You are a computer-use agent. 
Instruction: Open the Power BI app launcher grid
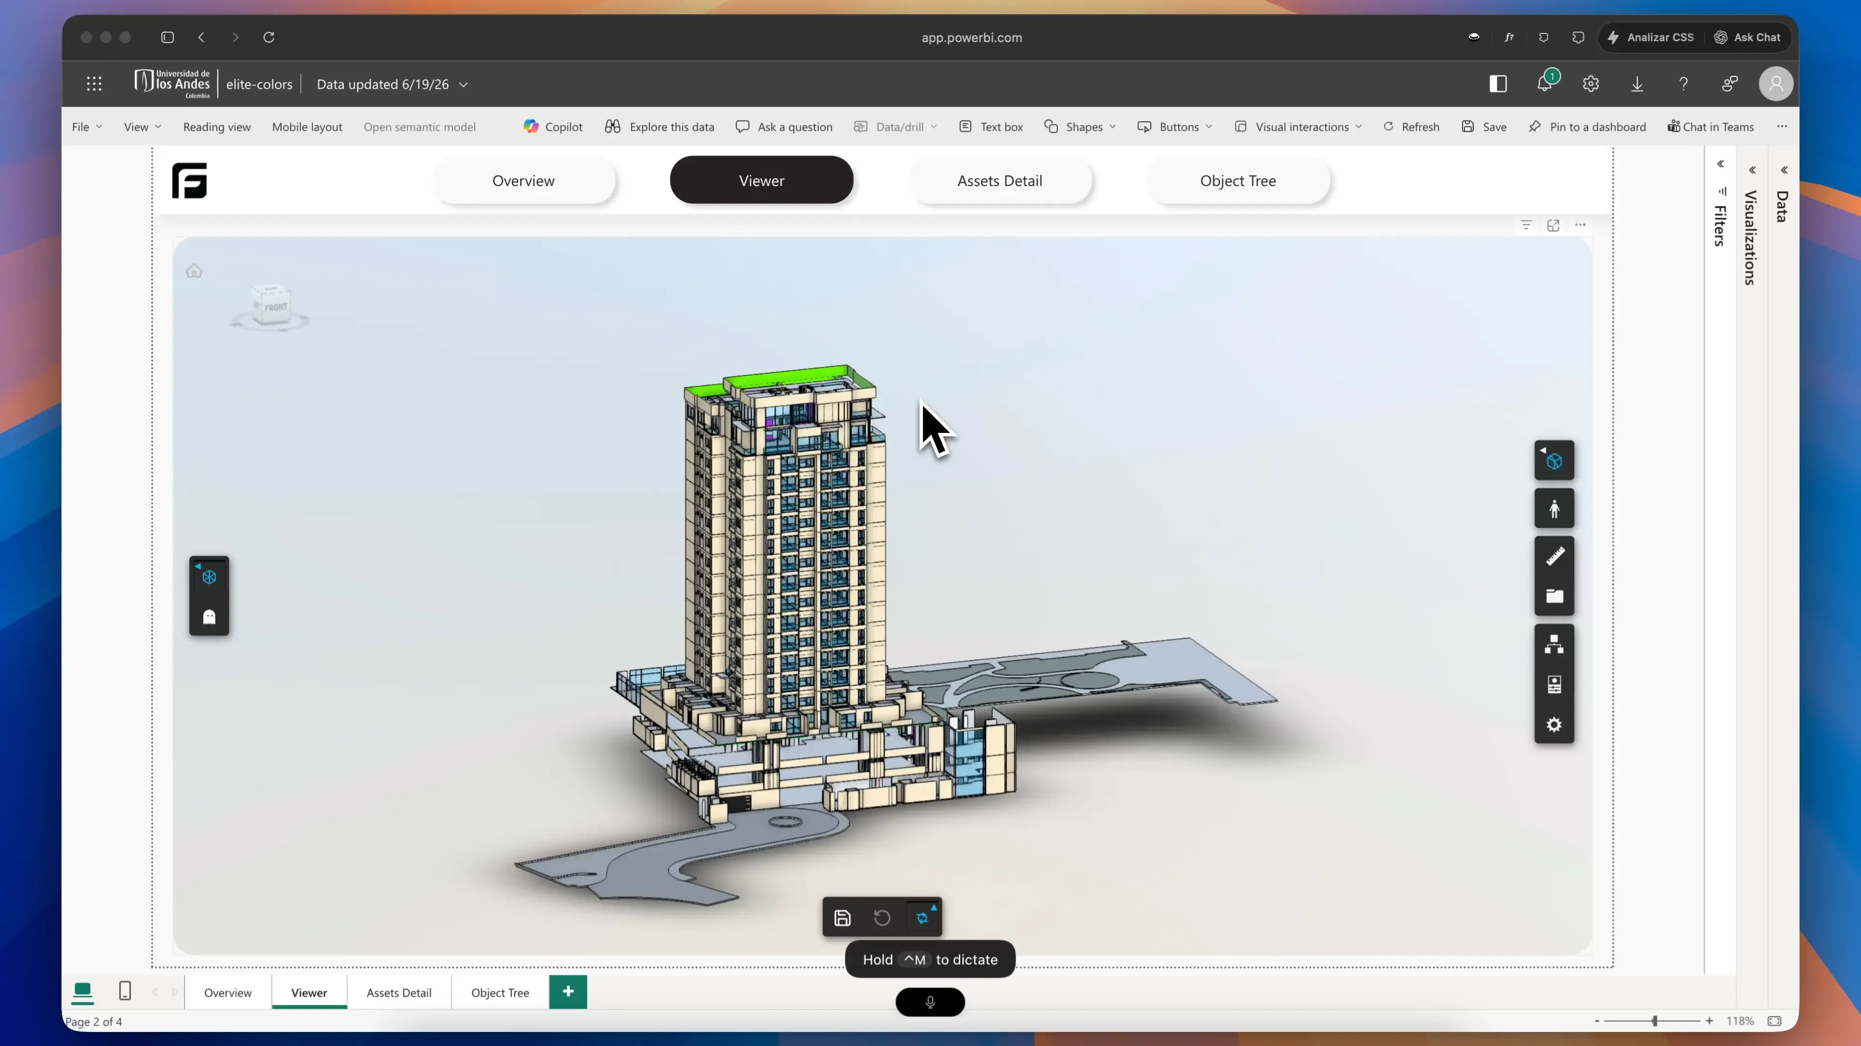94,84
